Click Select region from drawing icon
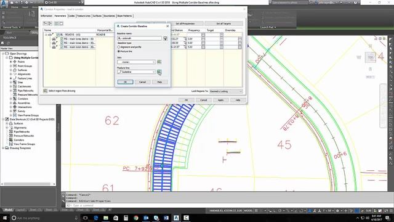 45,91
